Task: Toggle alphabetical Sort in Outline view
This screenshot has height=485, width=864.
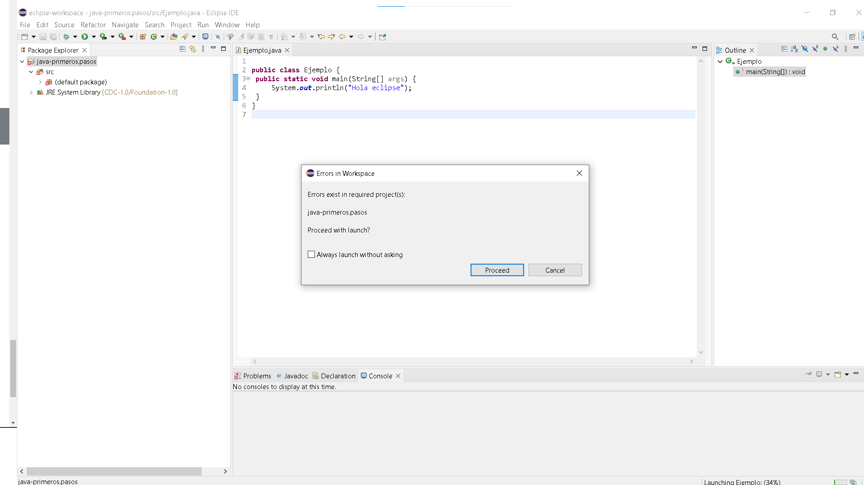Action: point(794,49)
